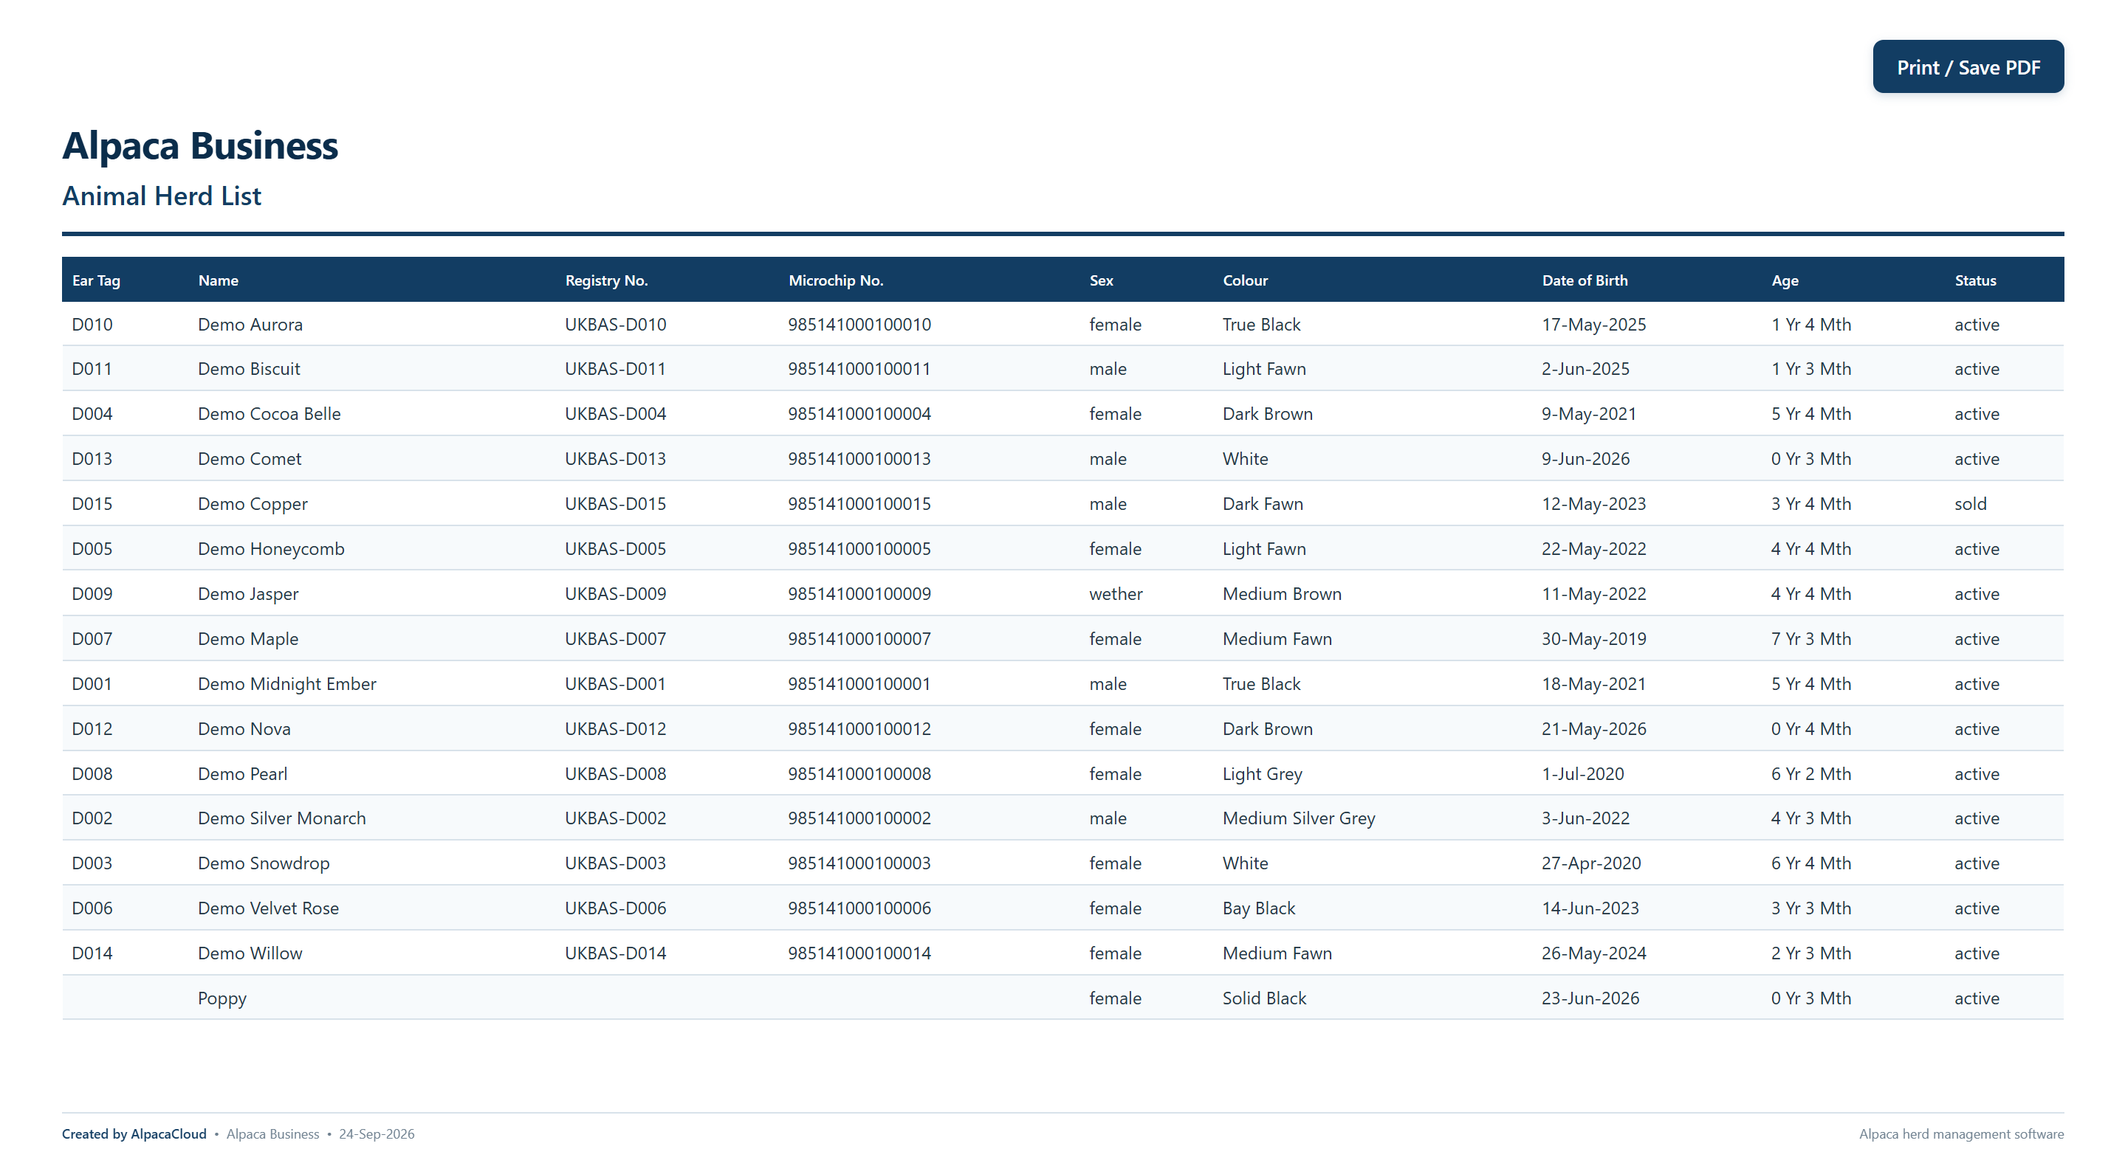2125x1163 pixels.
Task: Select ear tag D009
Action: [92, 594]
